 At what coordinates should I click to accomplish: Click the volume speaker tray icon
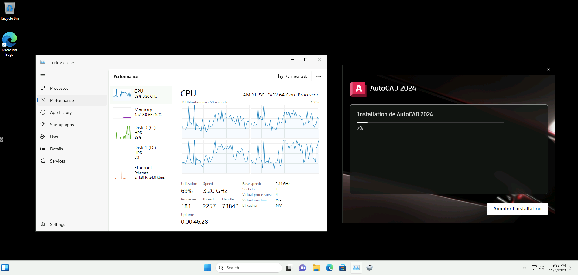(x=542, y=268)
